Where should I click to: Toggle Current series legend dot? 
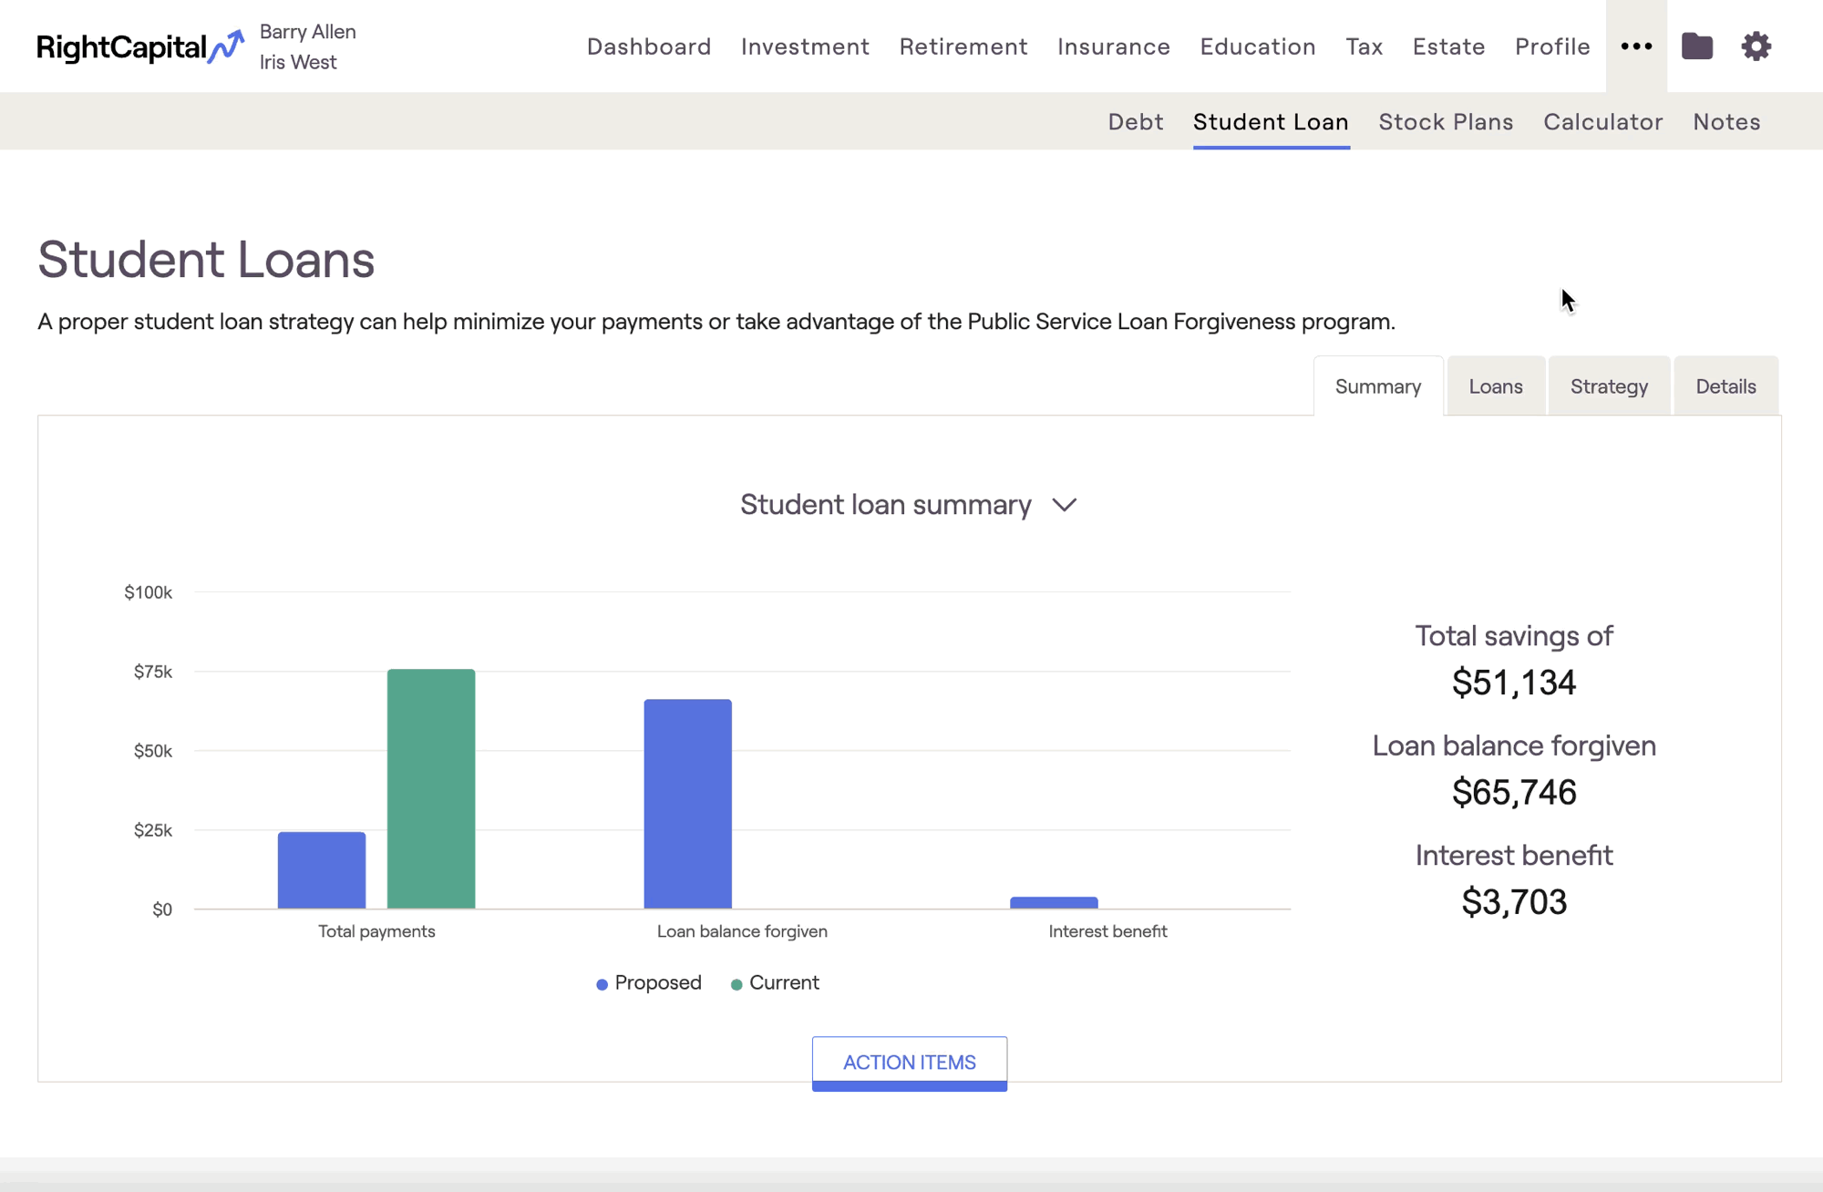click(x=736, y=984)
